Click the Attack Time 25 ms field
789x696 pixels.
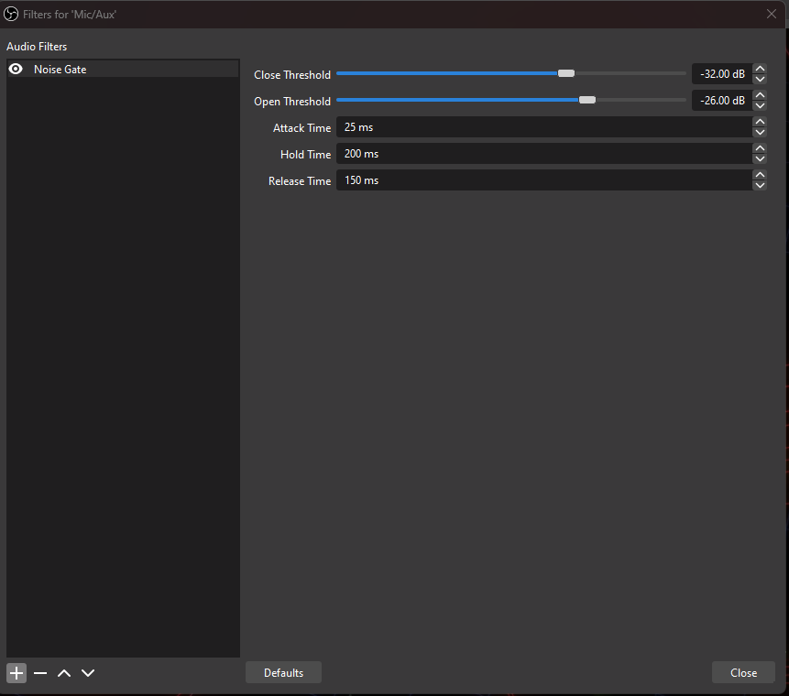coord(544,127)
